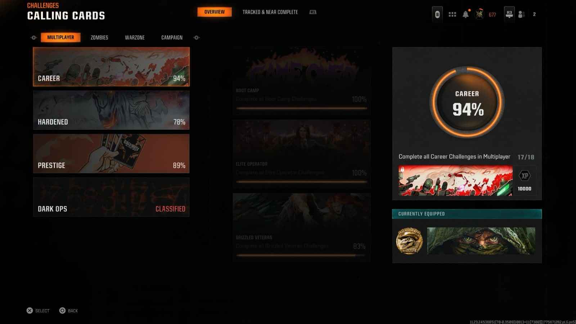
Task: Open the Campaign tab
Action: (x=172, y=37)
